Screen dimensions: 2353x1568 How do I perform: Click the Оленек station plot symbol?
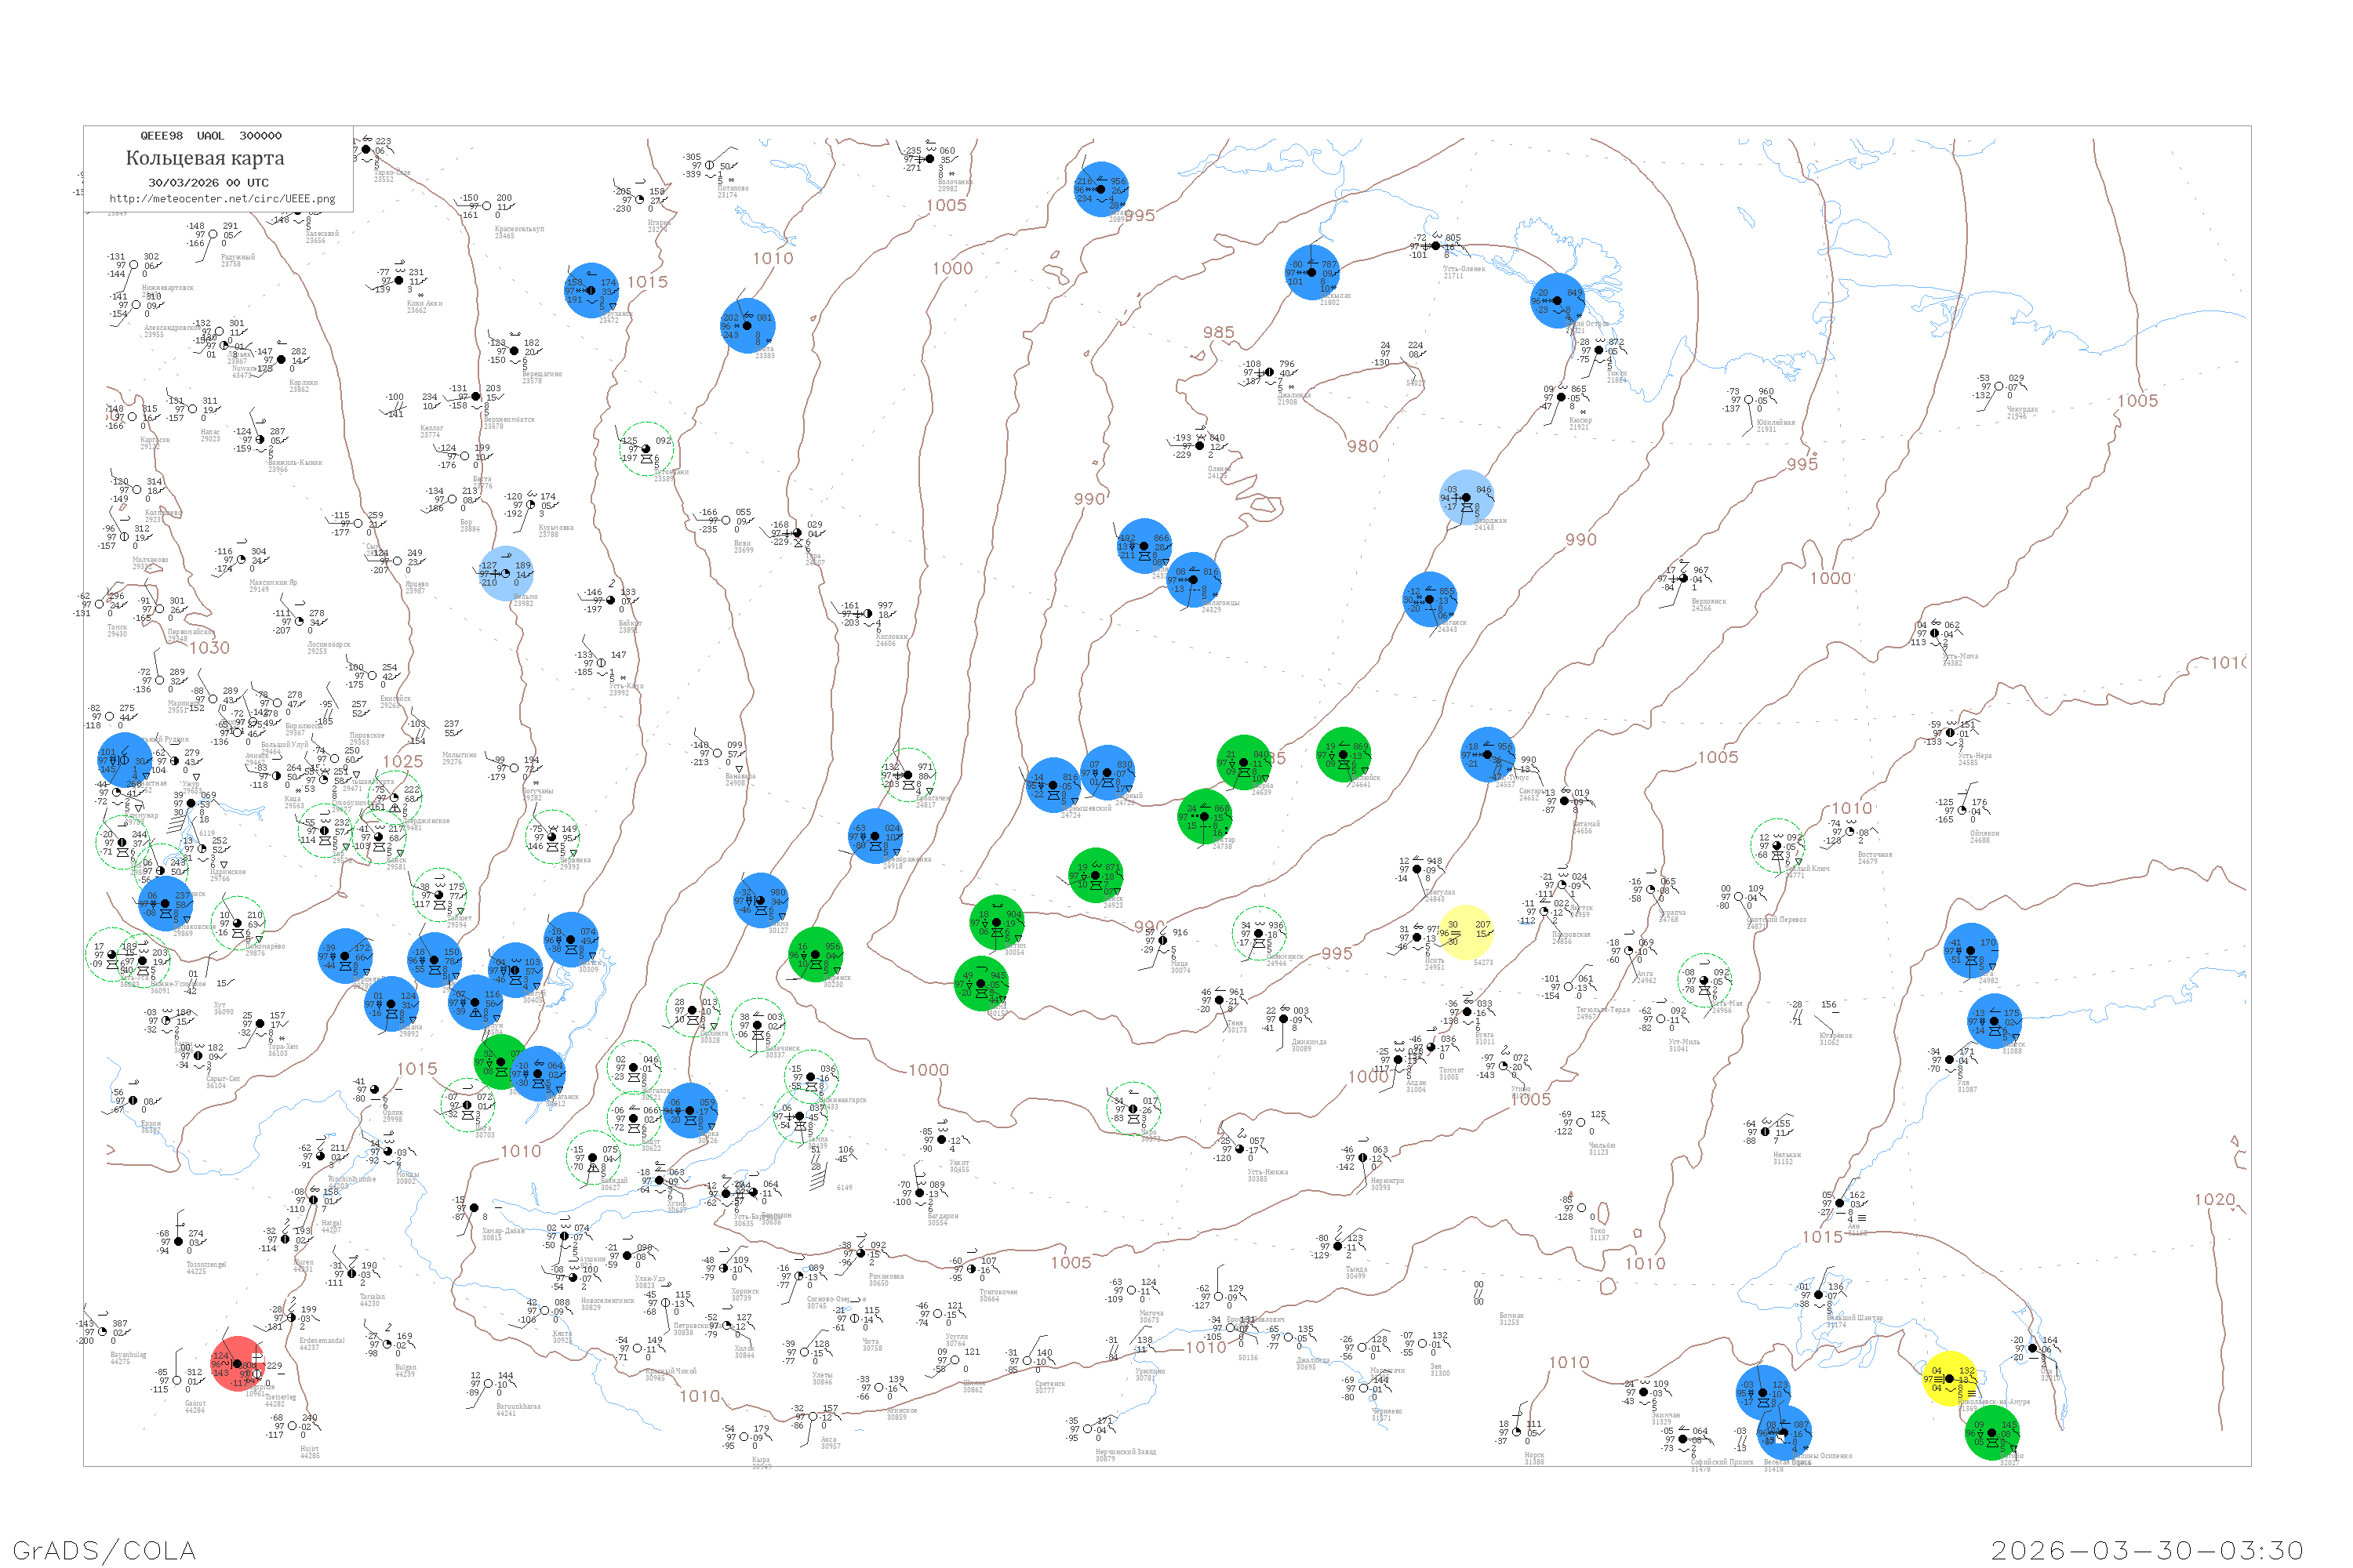point(1199,446)
